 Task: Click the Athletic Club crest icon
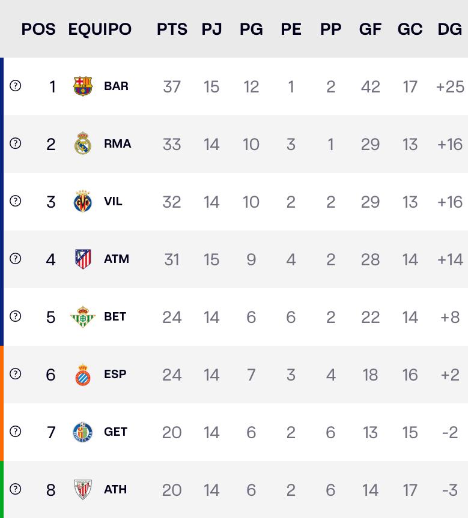(83, 490)
